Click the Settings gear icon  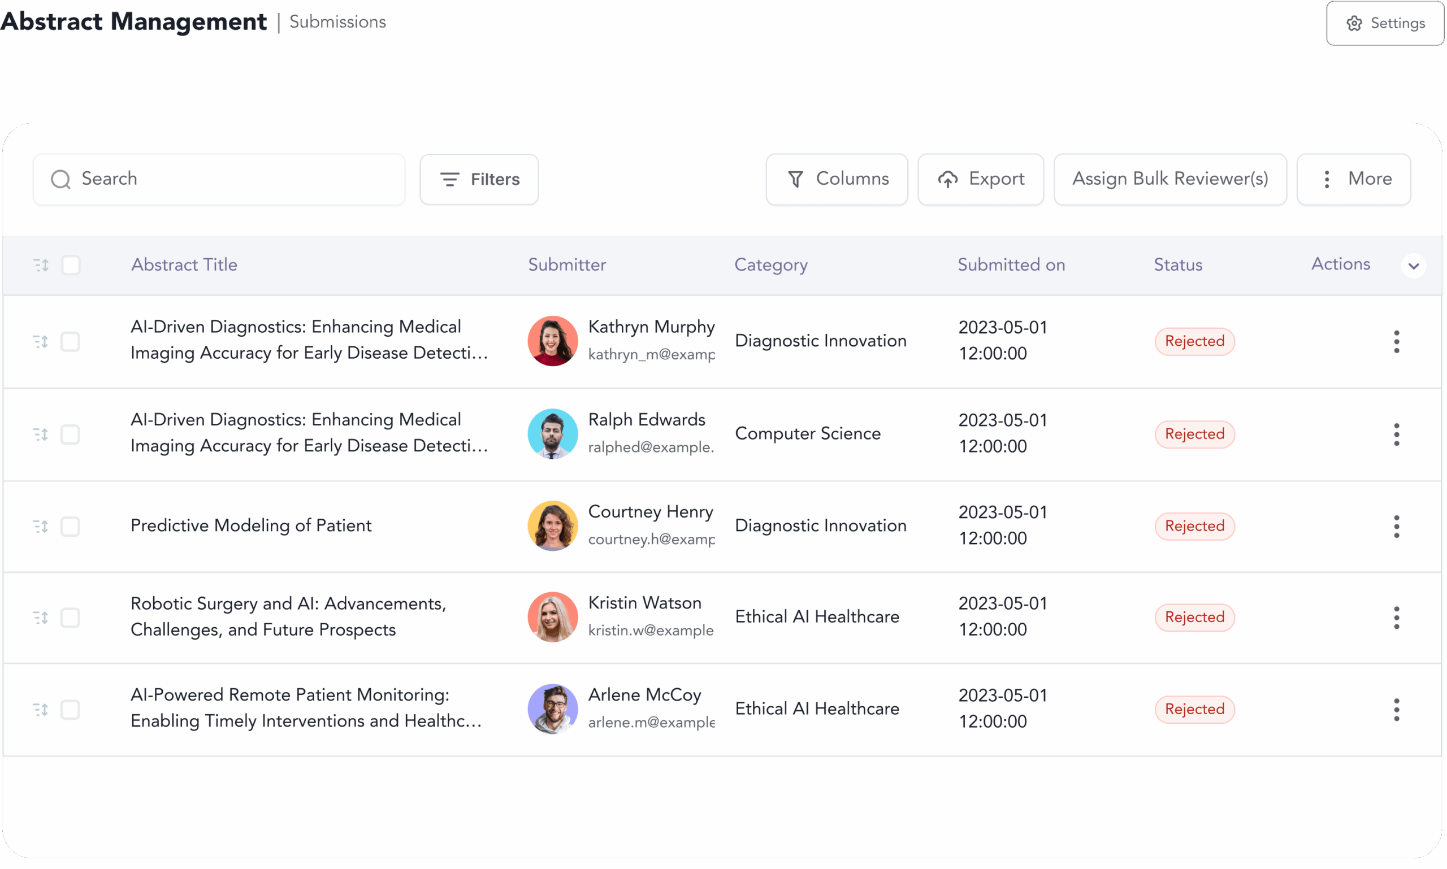point(1354,23)
